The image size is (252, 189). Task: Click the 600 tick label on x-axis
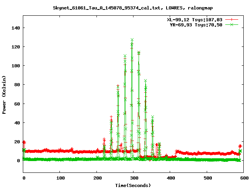click(x=243, y=178)
